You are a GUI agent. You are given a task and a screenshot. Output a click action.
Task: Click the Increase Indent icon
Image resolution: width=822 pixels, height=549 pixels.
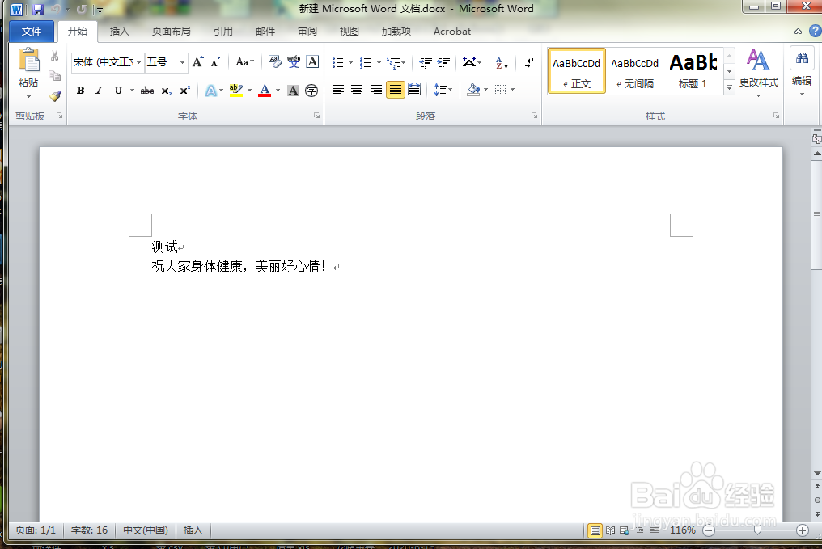point(442,62)
